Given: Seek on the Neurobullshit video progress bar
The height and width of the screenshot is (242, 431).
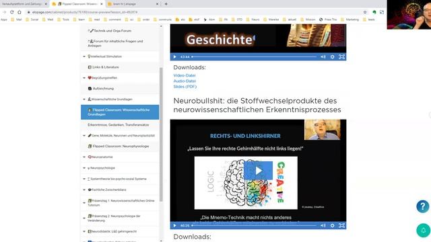Looking at the screenshot, I should click(255, 226).
